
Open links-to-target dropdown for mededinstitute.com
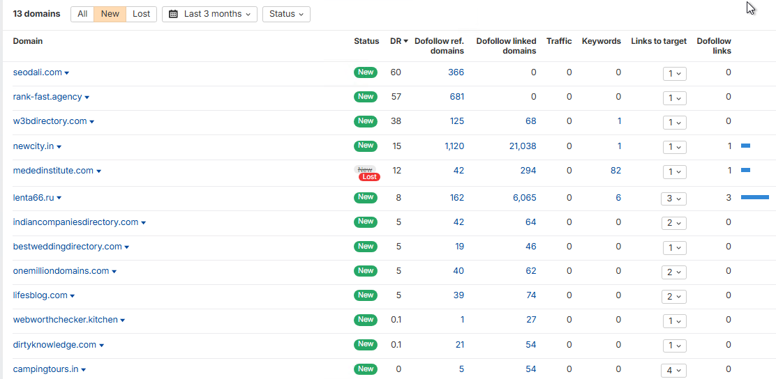[675, 172]
